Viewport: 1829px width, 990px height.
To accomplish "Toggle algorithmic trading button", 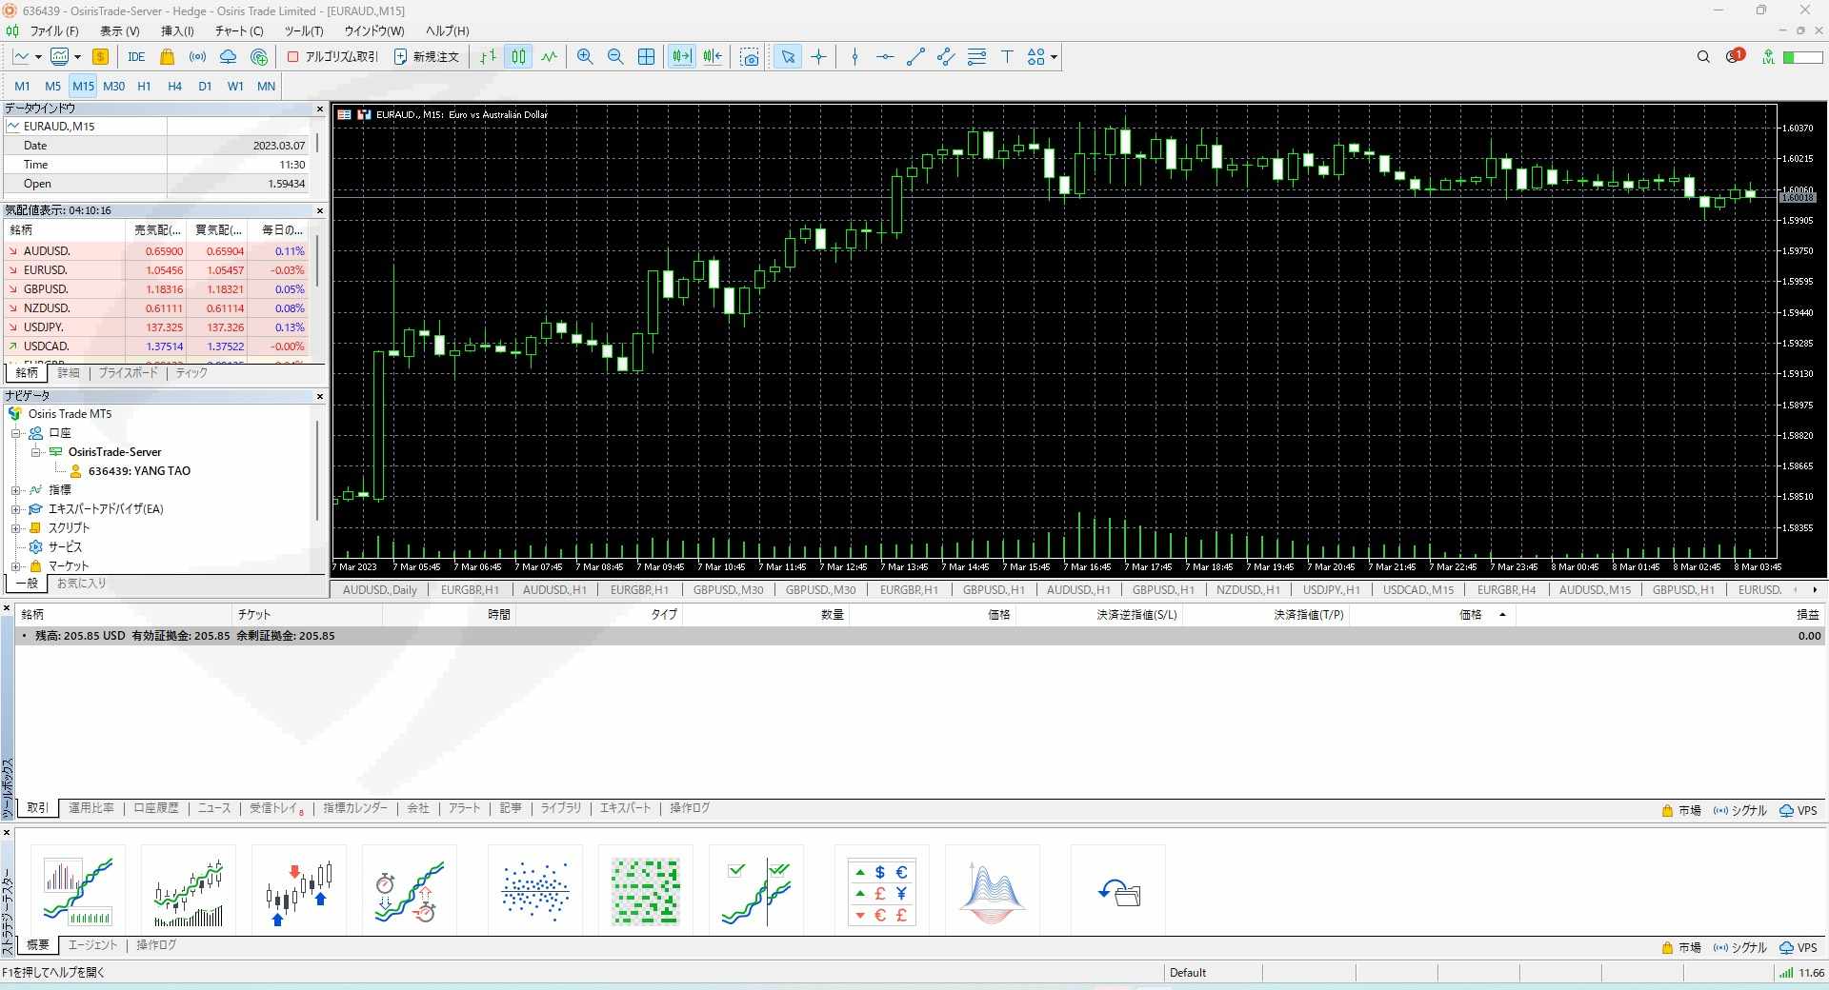I will coord(332,57).
